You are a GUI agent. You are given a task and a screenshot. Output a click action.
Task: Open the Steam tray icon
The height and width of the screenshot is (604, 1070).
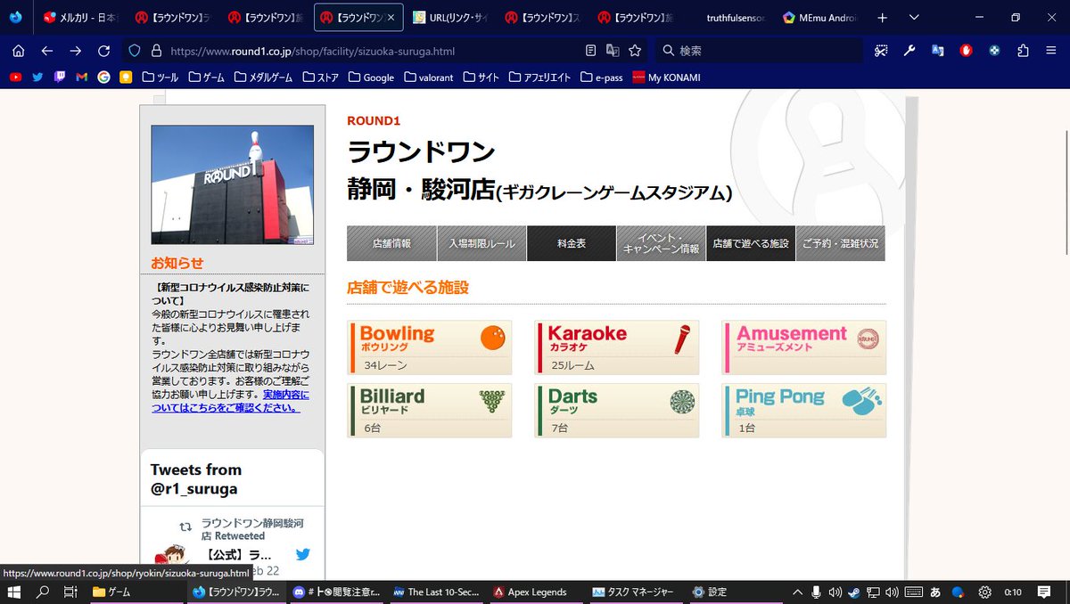[854, 592]
